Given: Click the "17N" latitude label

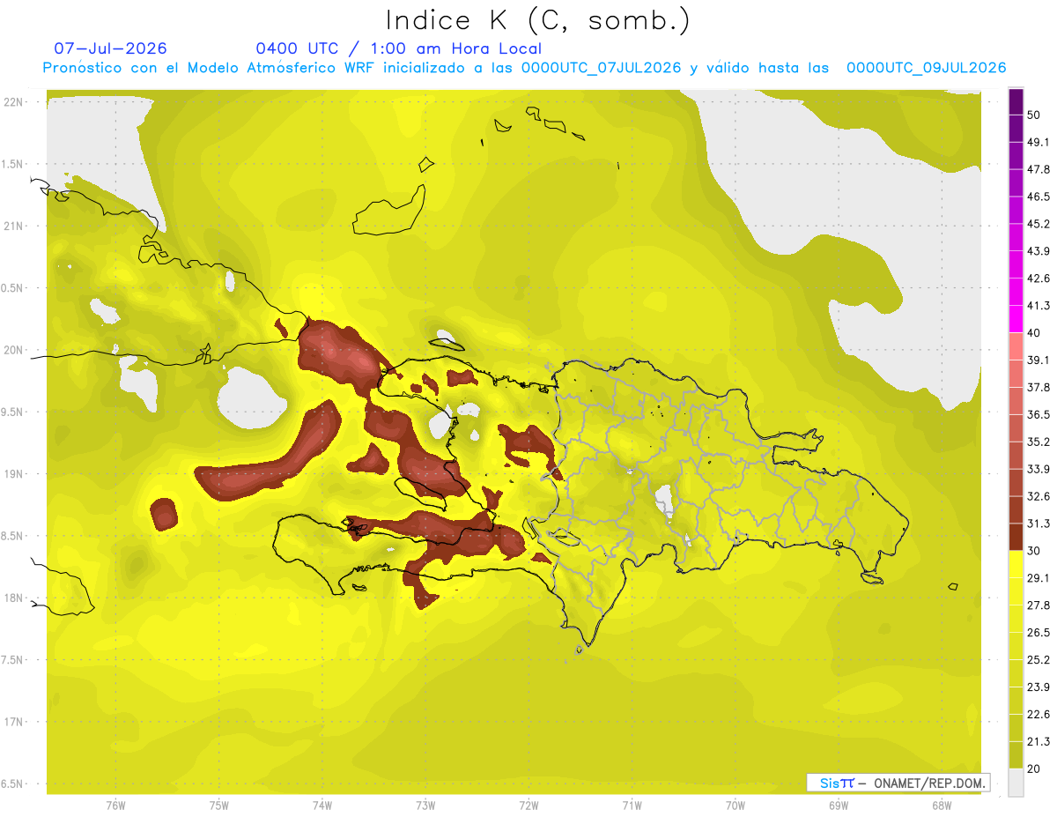Looking at the screenshot, I should coord(13,722).
